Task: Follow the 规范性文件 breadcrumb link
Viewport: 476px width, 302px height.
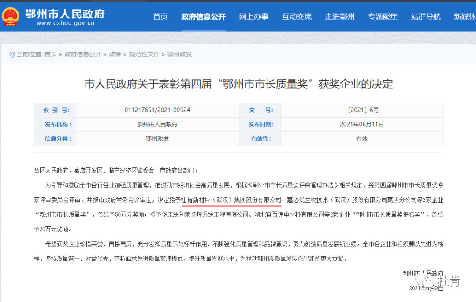Action: tap(144, 54)
